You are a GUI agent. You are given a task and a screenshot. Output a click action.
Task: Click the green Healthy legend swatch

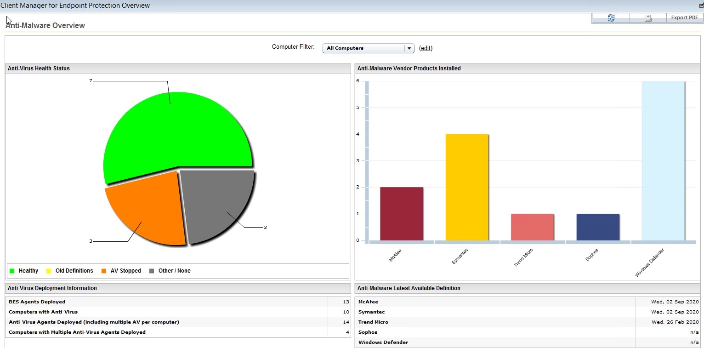click(12, 271)
